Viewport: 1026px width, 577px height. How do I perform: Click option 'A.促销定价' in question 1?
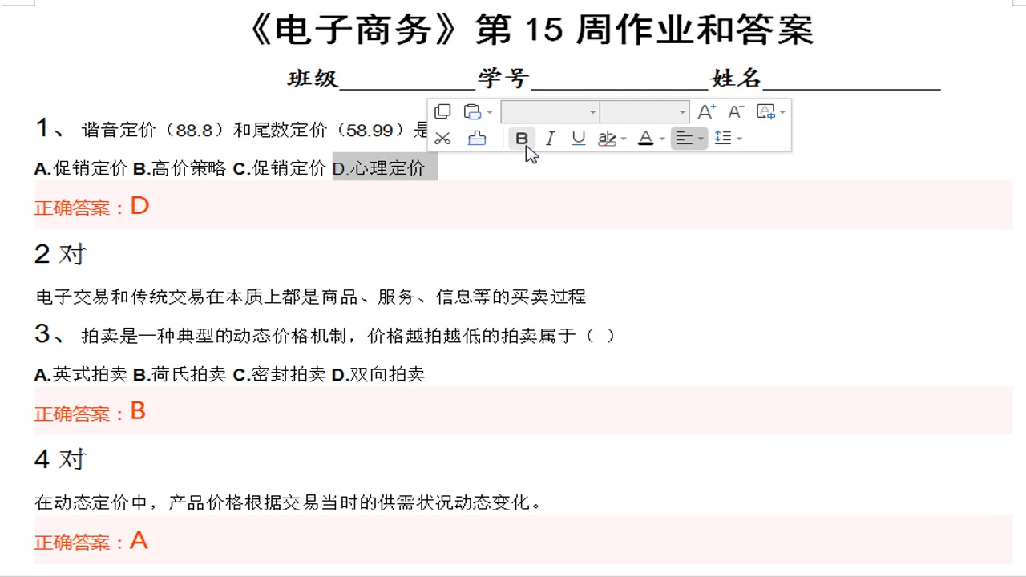pos(81,168)
